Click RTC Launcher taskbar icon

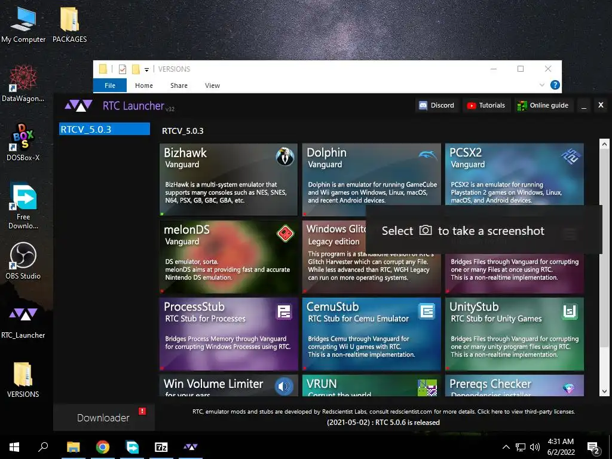click(191, 447)
